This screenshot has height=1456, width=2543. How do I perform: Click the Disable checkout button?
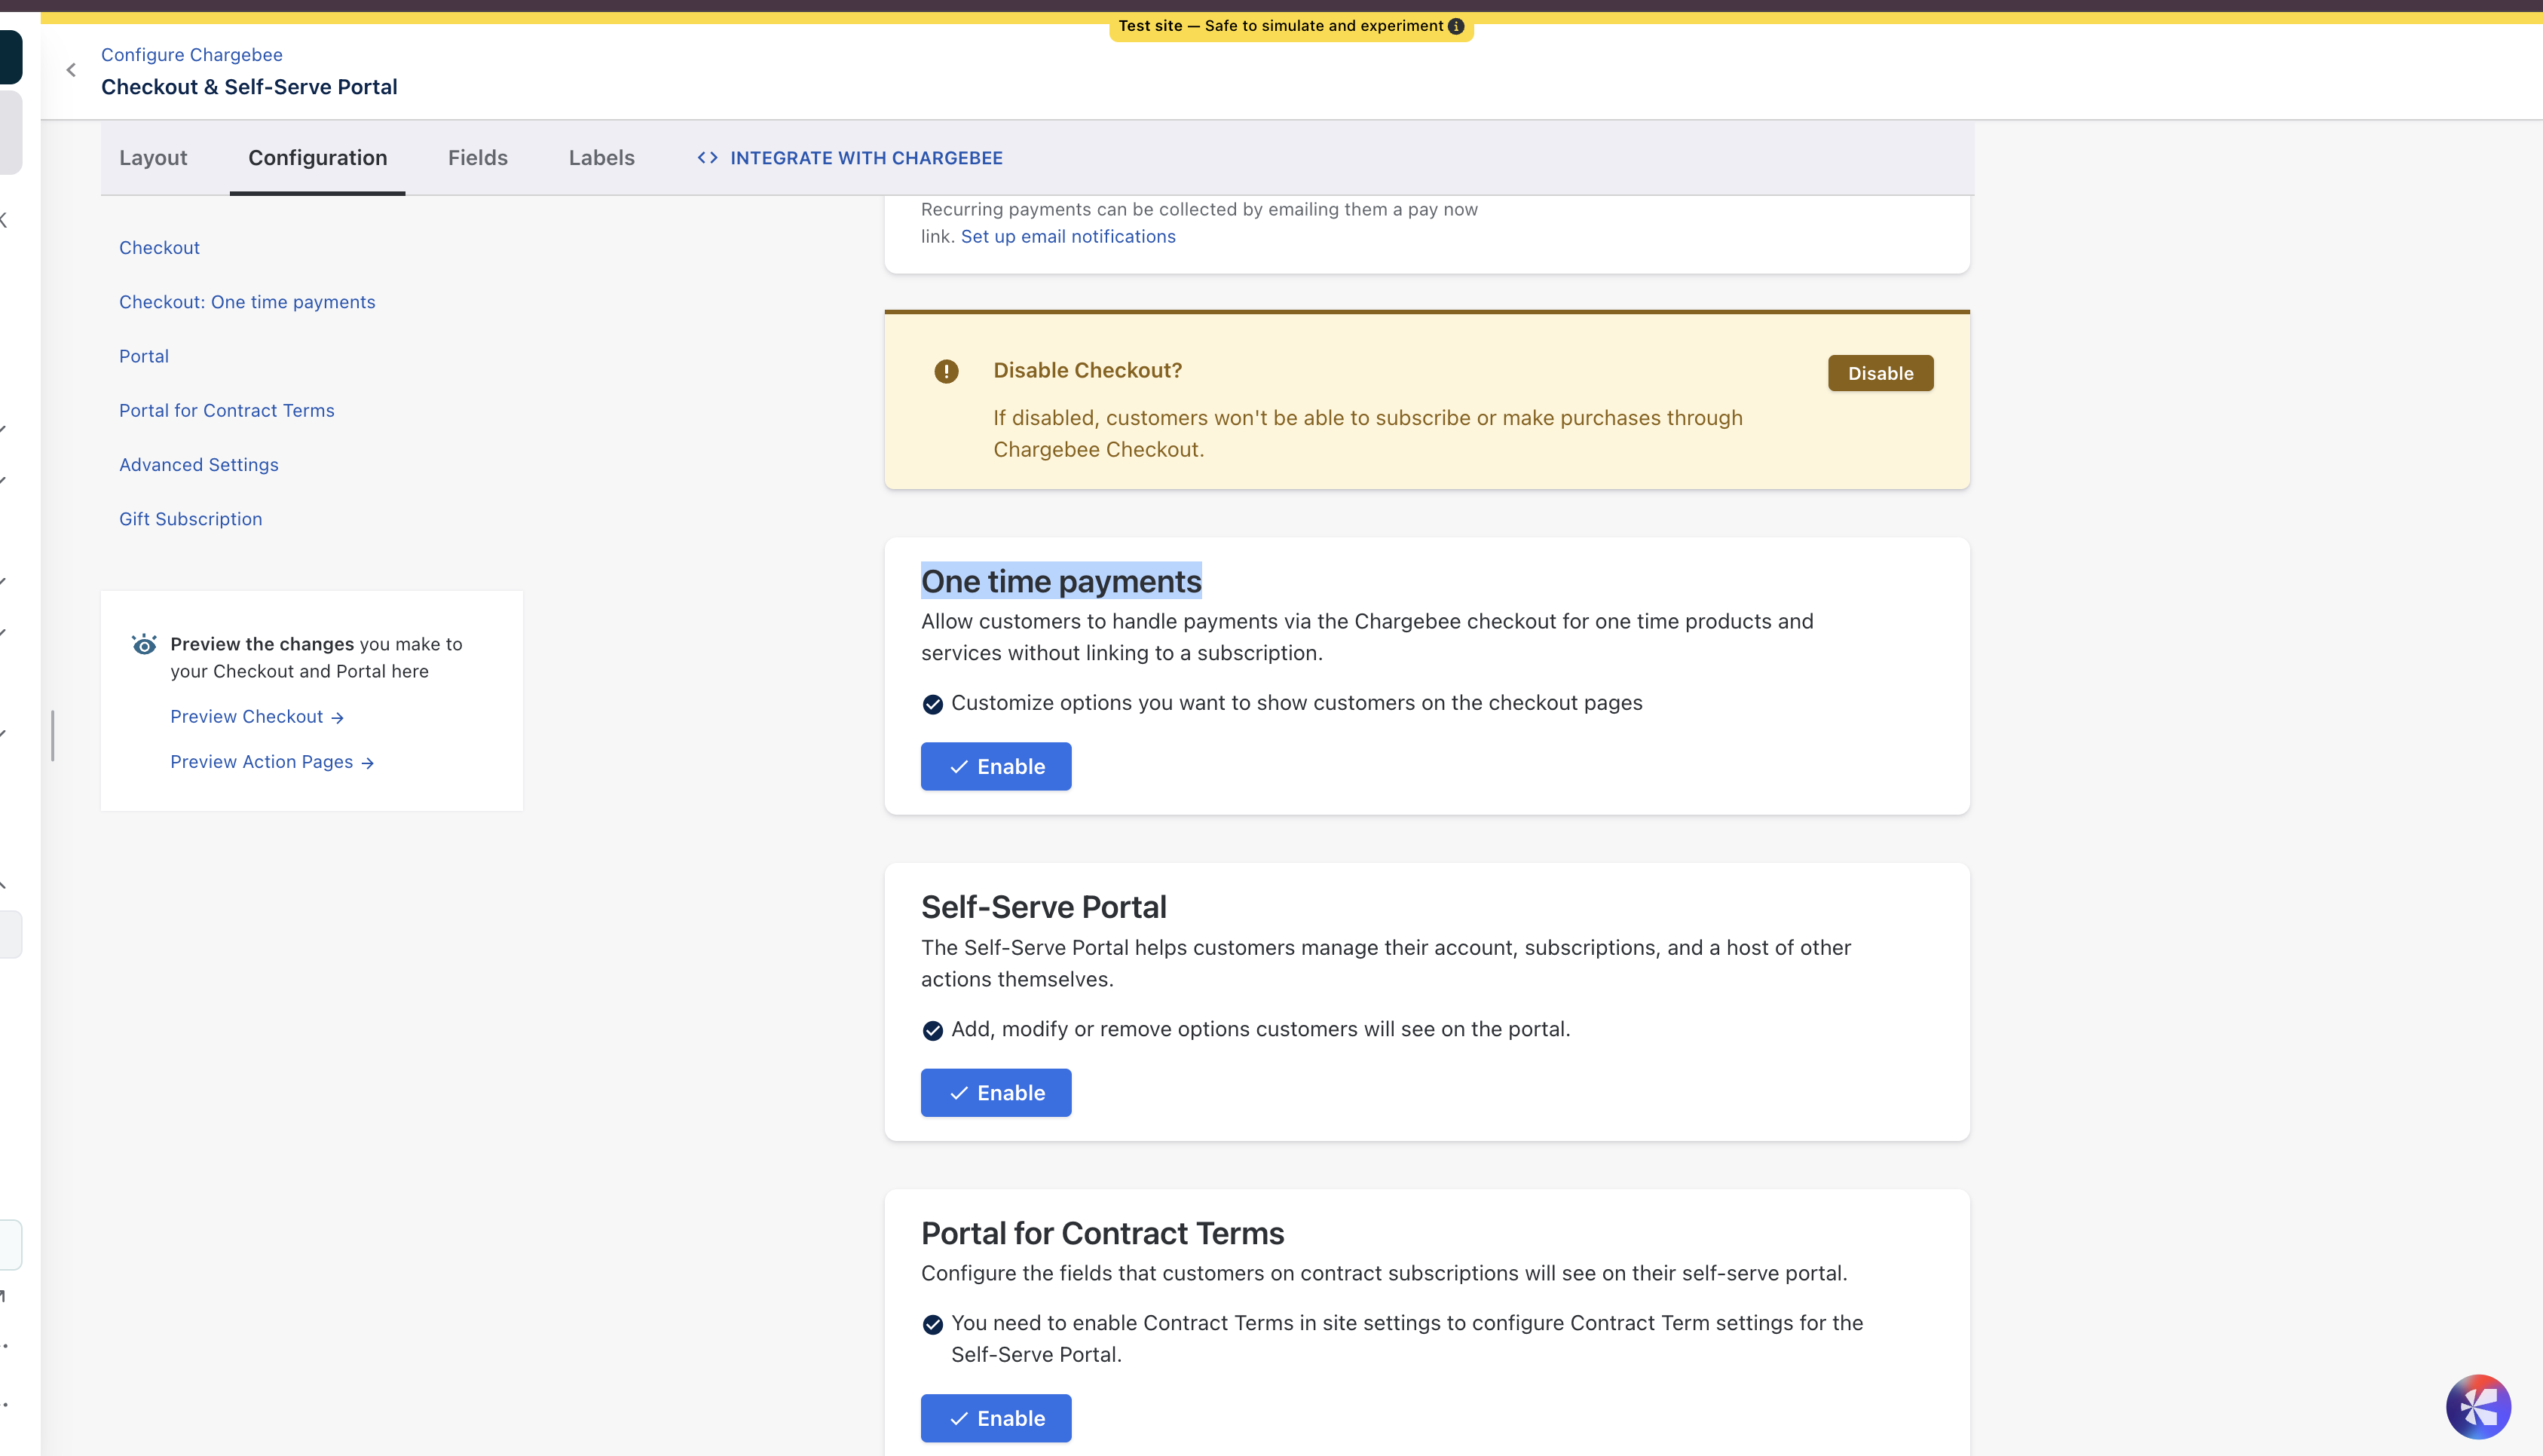pyautogui.click(x=1880, y=373)
